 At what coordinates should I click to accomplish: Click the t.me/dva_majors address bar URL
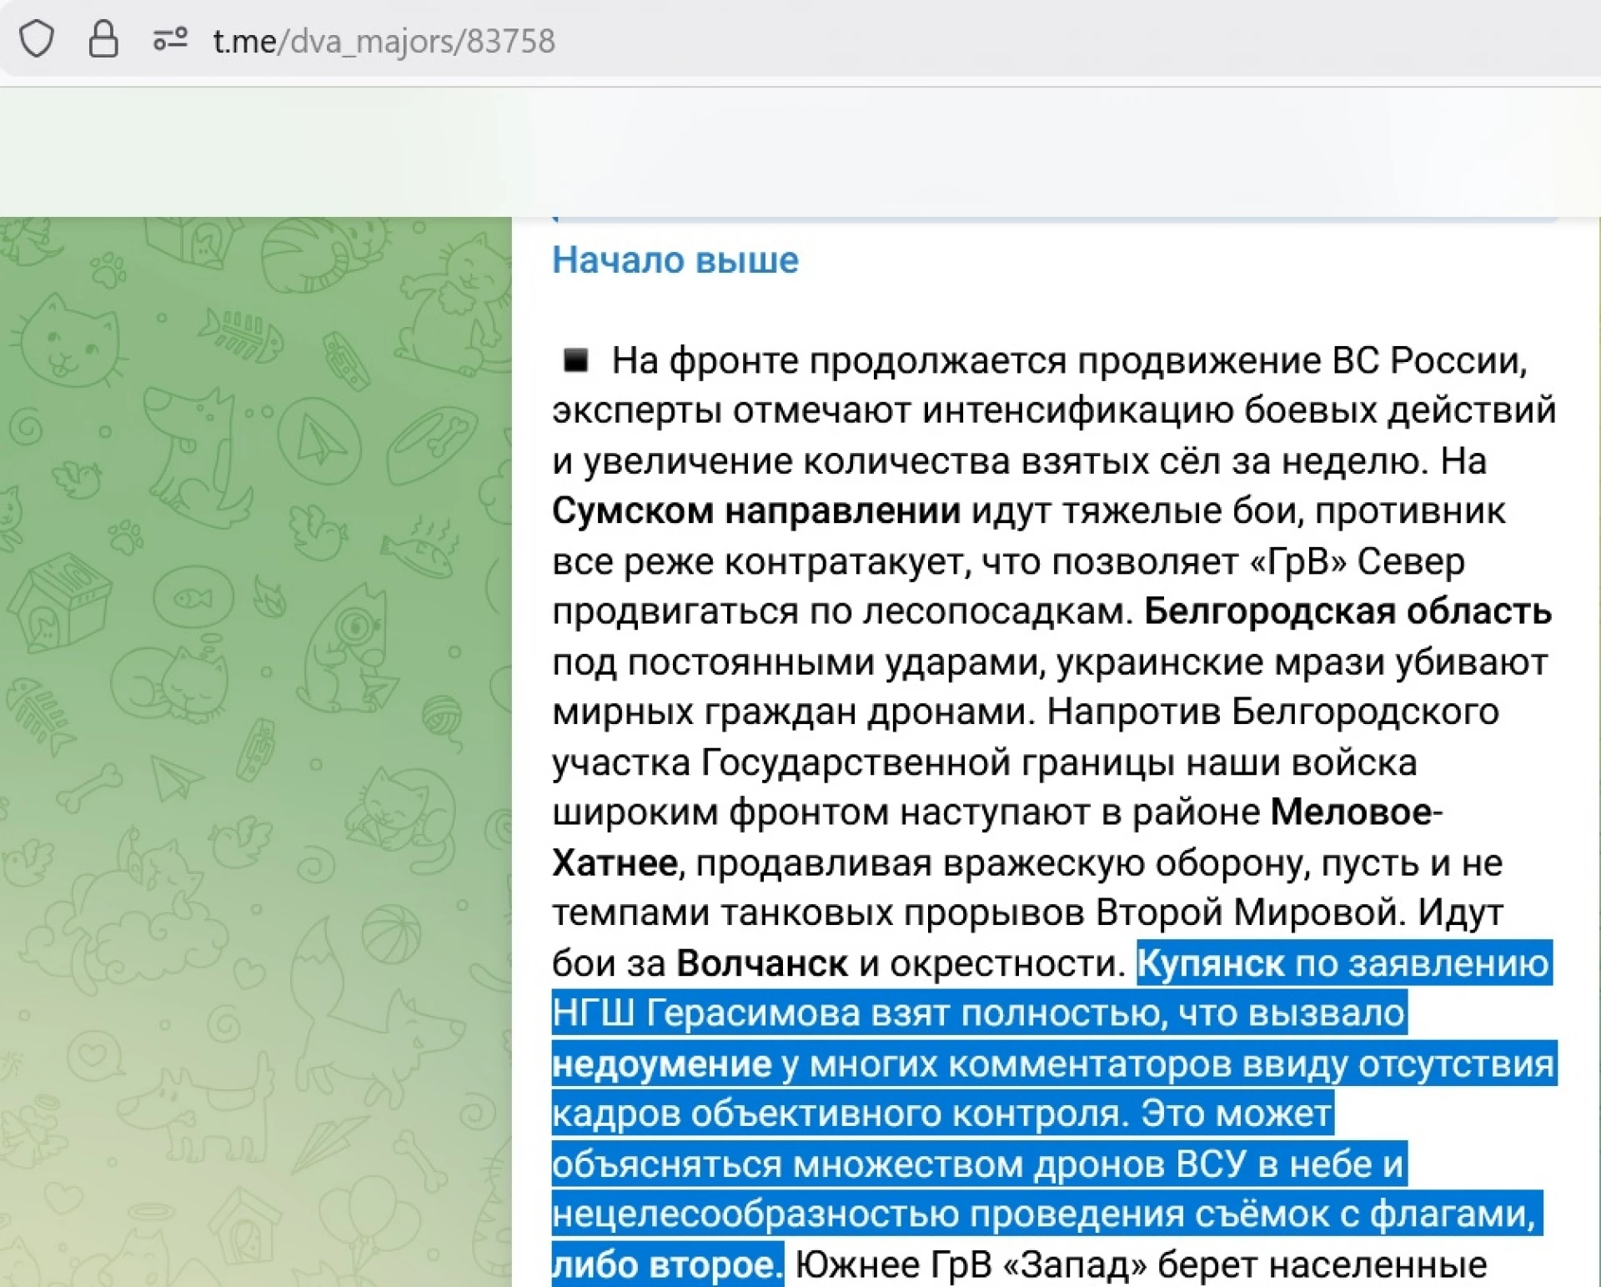pyautogui.click(x=384, y=41)
